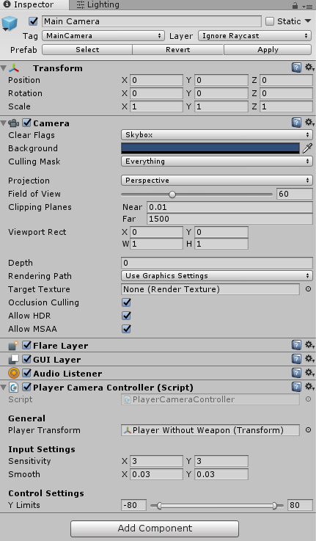Open Flare Layer help reference icon
The width and height of the screenshot is (316, 541).
coord(296,345)
